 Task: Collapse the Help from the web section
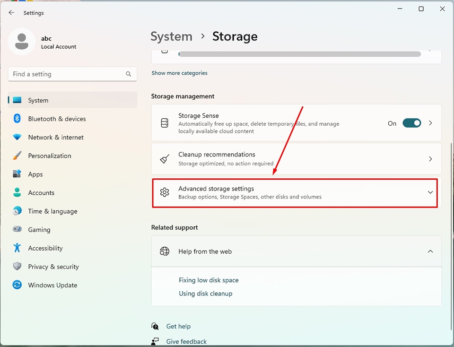pyautogui.click(x=430, y=251)
